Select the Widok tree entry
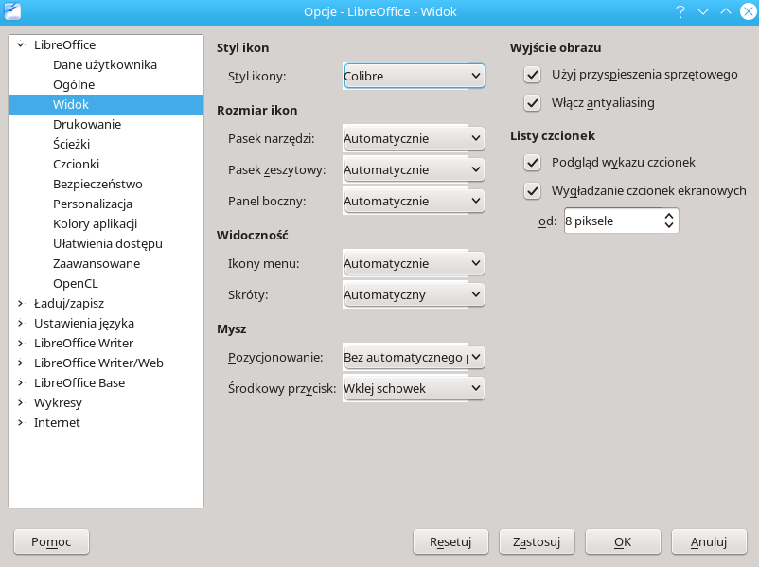This screenshot has width=759, height=567. (x=106, y=104)
